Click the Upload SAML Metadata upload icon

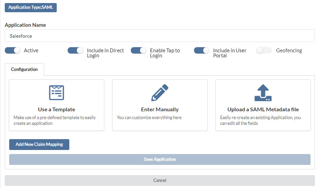263,93
